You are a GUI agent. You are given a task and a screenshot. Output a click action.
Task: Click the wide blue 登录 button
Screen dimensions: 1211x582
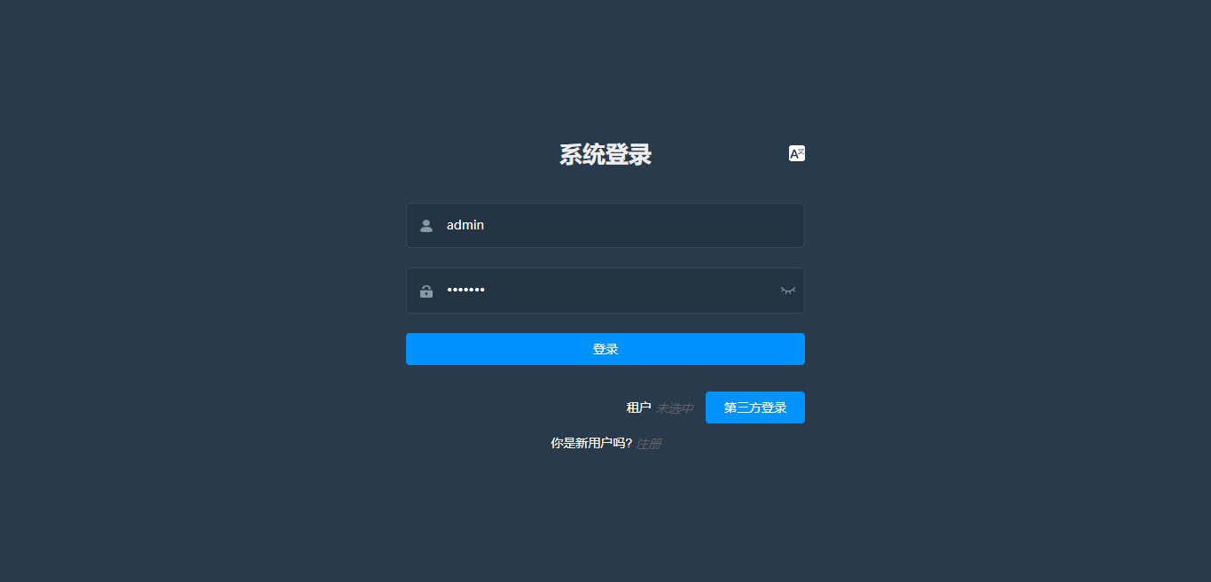click(605, 349)
